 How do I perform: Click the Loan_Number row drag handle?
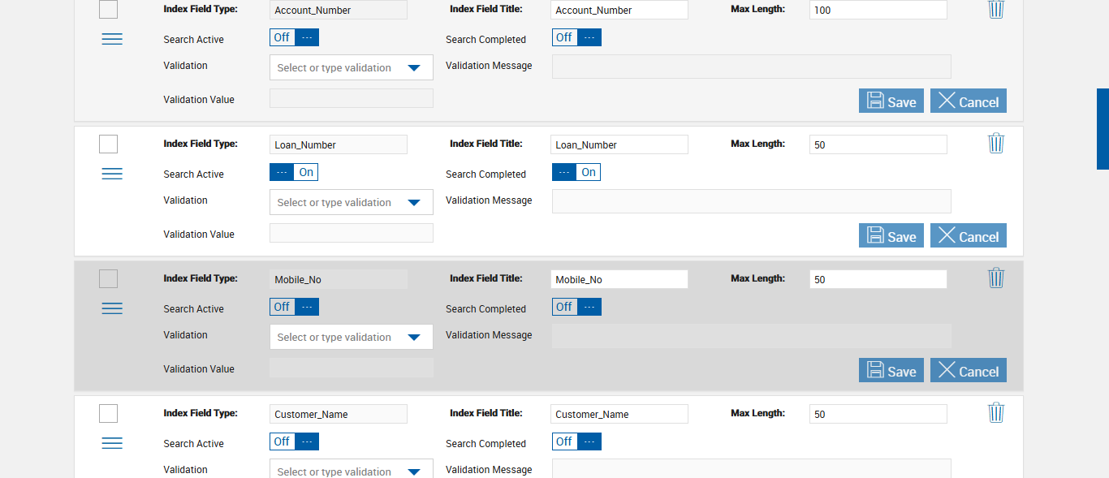pos(112,174)
